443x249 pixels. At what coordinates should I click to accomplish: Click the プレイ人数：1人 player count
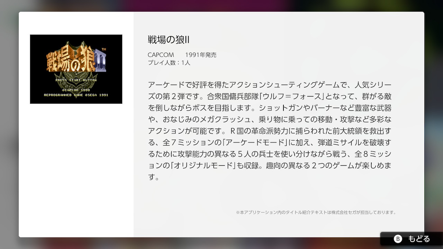[x=169, y=63]
